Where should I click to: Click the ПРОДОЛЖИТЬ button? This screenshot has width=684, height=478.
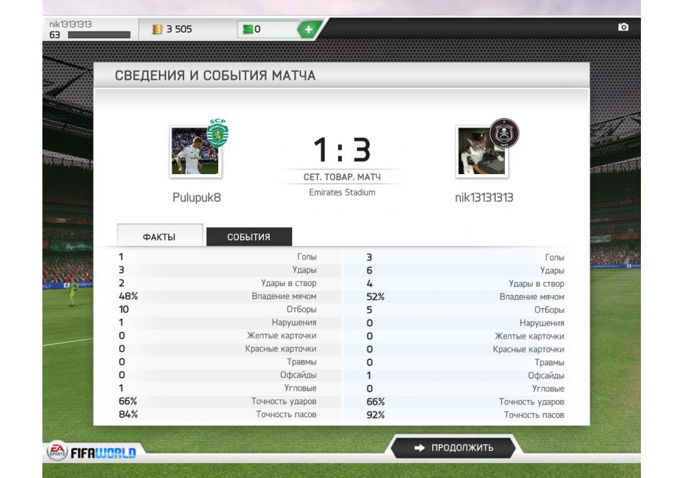[x=453, y=447]
